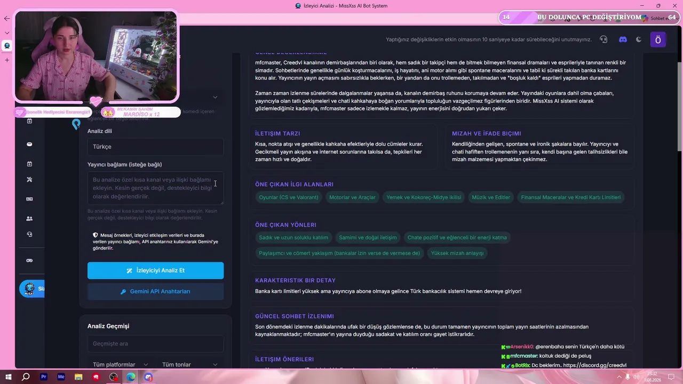Open the tools icon in left sidebar

pos(29,180)
